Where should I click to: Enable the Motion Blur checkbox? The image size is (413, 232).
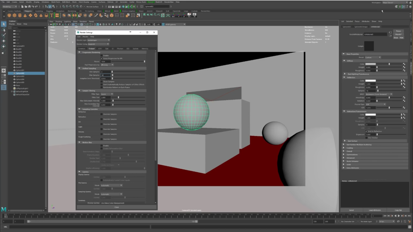(x=102, y=146)
